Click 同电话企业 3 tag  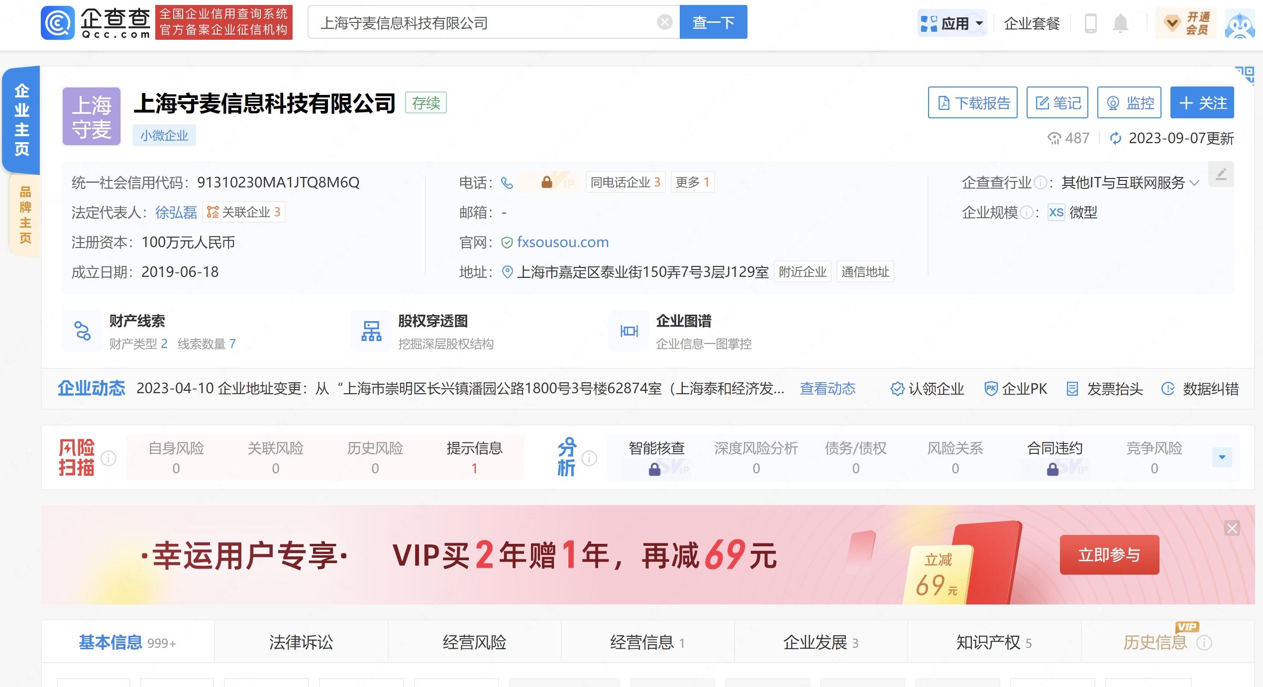[625, 182]
